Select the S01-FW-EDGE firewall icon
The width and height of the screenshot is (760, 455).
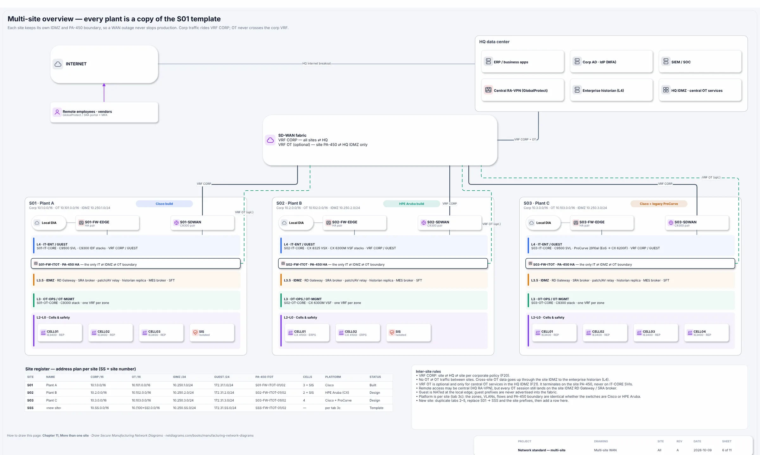(x=81, y=223)
